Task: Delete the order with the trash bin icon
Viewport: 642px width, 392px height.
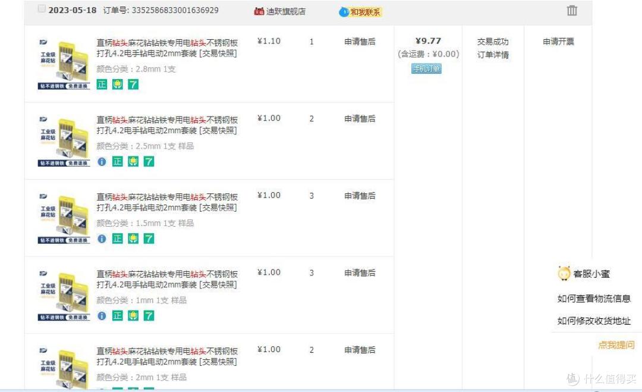Action: pyautogui.click(x=572, y=10)
